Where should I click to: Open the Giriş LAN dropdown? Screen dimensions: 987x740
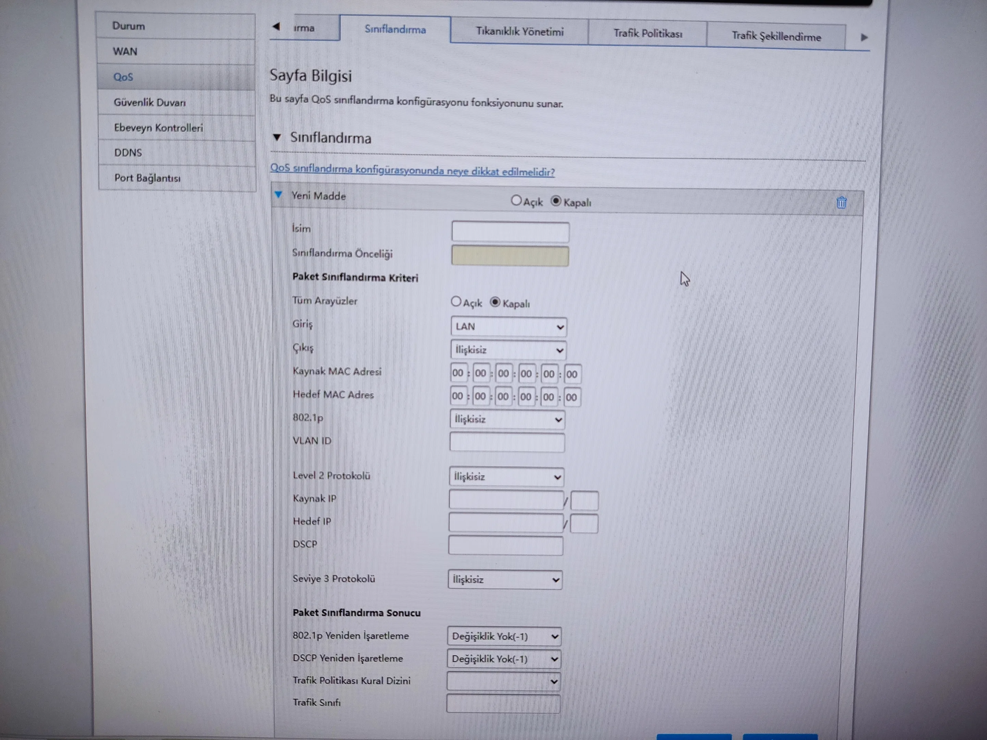pyautogui.click(x=509, y=326)
